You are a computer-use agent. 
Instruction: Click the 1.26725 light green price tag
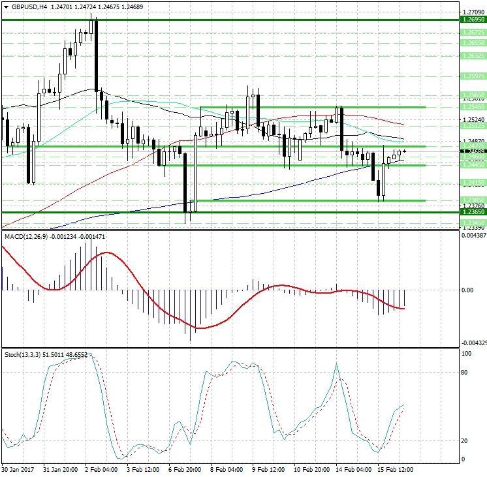[x=472, y=32]
